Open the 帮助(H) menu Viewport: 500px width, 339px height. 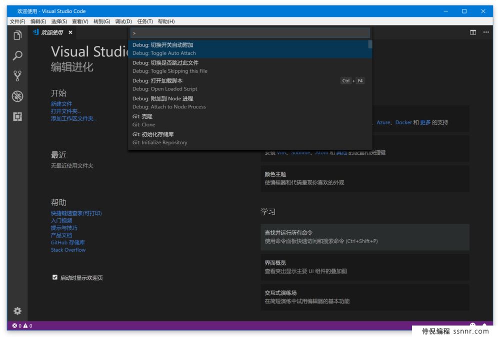[166, 21]
